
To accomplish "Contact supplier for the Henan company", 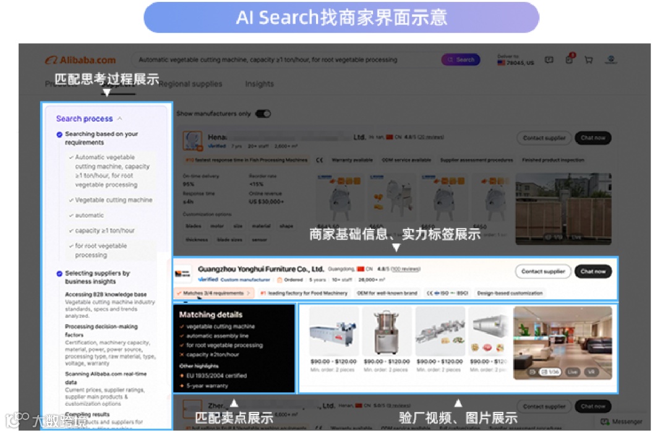I will [544, 138].
